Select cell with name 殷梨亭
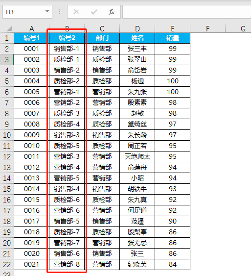The image size is (251, 276). point(137,232)
